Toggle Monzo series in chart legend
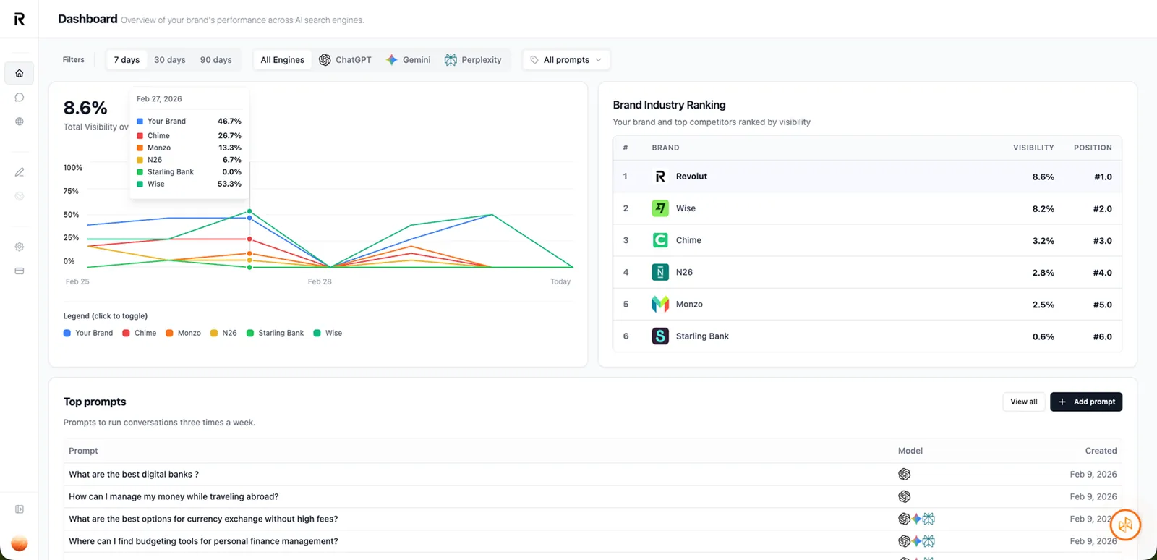1157x560 pixels. (x=184, y=333)
